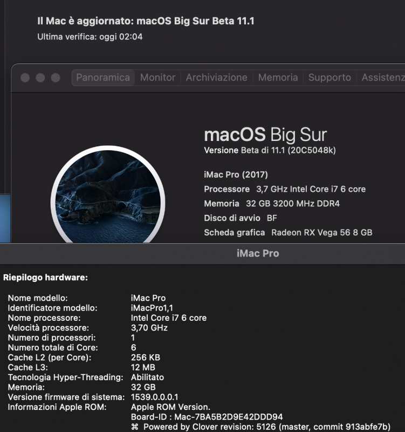Click the 'Velocità processore:' label

49,328
